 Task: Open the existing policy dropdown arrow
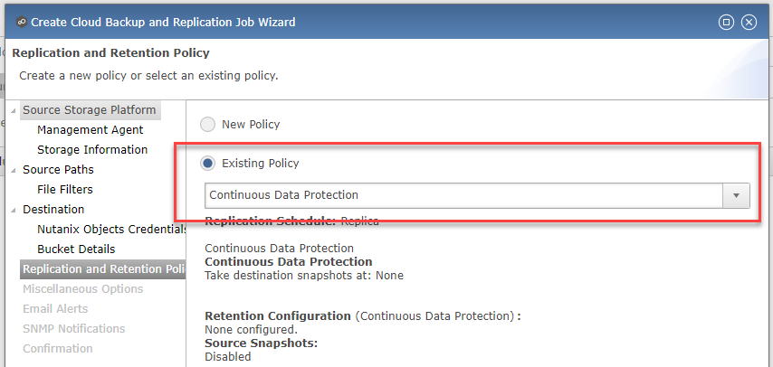[737, 195]
